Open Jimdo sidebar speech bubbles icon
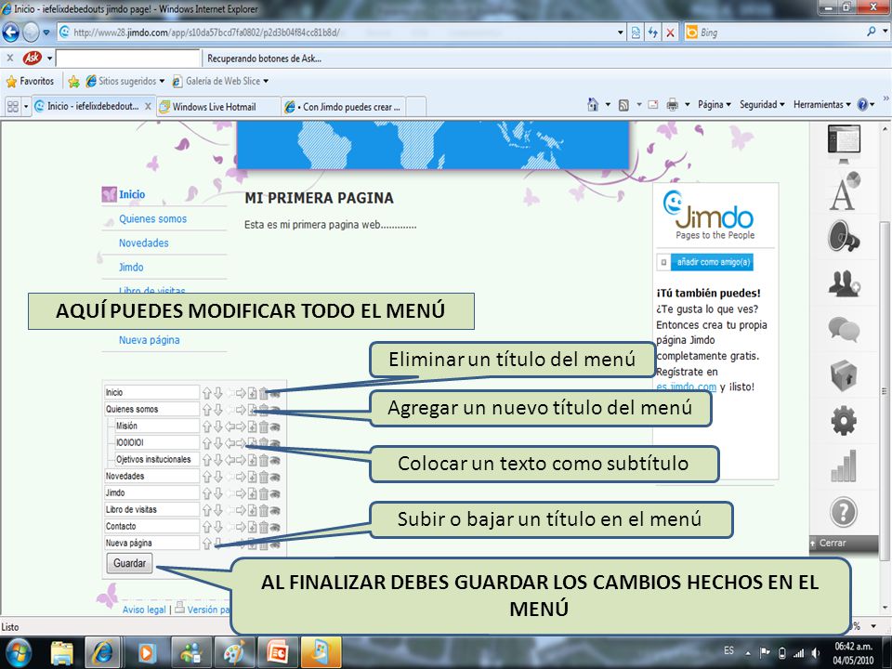Image resolution: width=892 pixels, height=669 pixels. click(844, 329)
